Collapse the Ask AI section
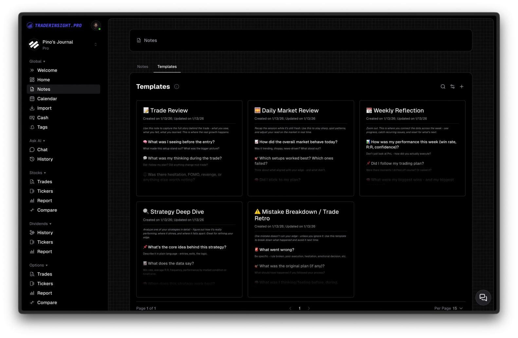518x338 pixels. click(x=37, y=141)
